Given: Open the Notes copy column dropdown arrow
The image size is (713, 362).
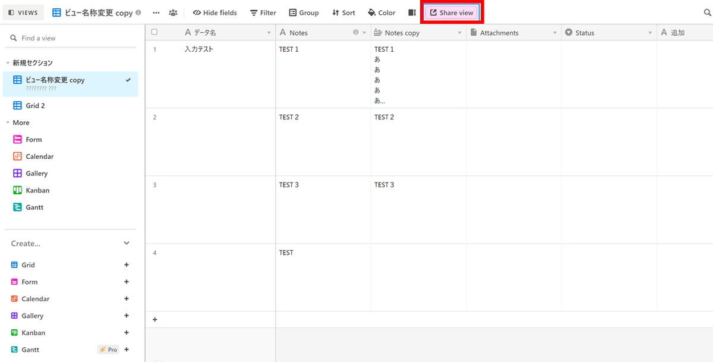Looking at the screenshot, I should click(x=459, y=33).
